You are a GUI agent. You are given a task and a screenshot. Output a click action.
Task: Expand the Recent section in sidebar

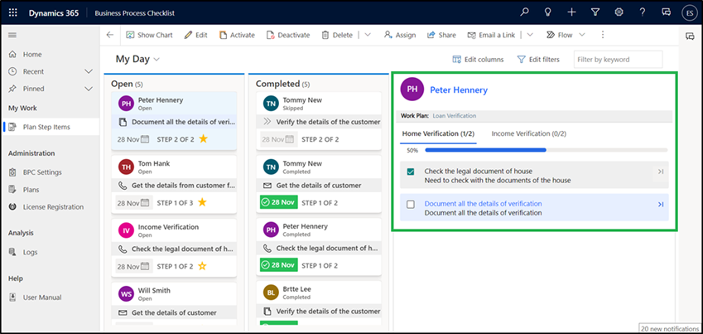89,72
